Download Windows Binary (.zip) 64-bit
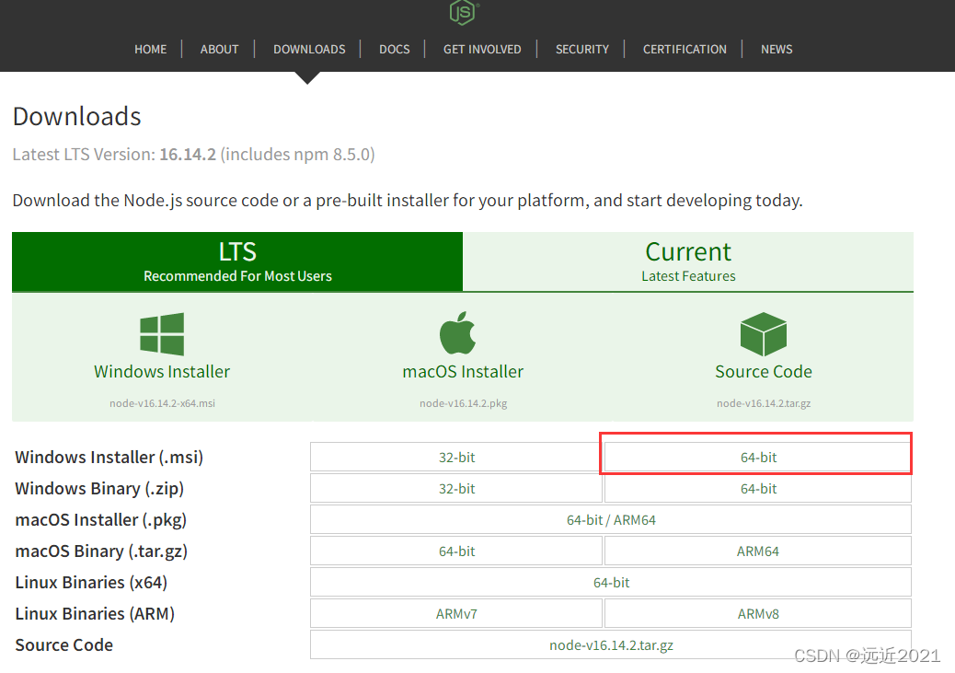Image resolution: width=955 pixels, height=673 pixels. (x=758, y=488)
